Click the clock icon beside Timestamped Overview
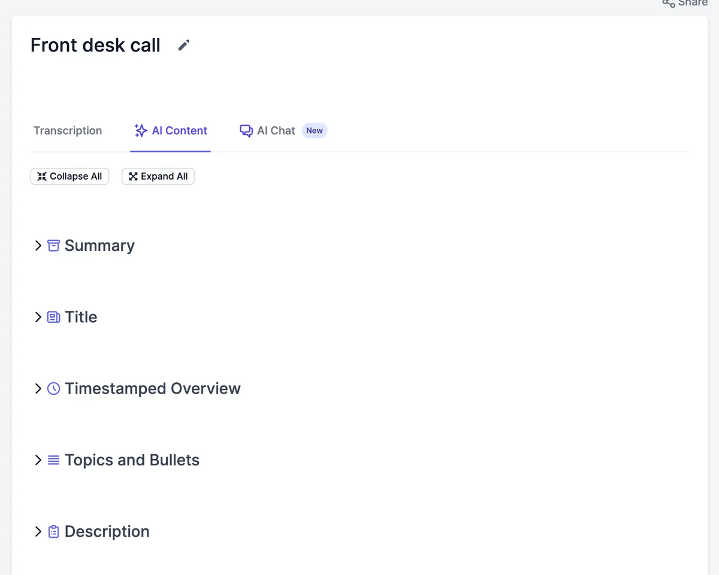The image size is (719, 575). click(53, 389)
